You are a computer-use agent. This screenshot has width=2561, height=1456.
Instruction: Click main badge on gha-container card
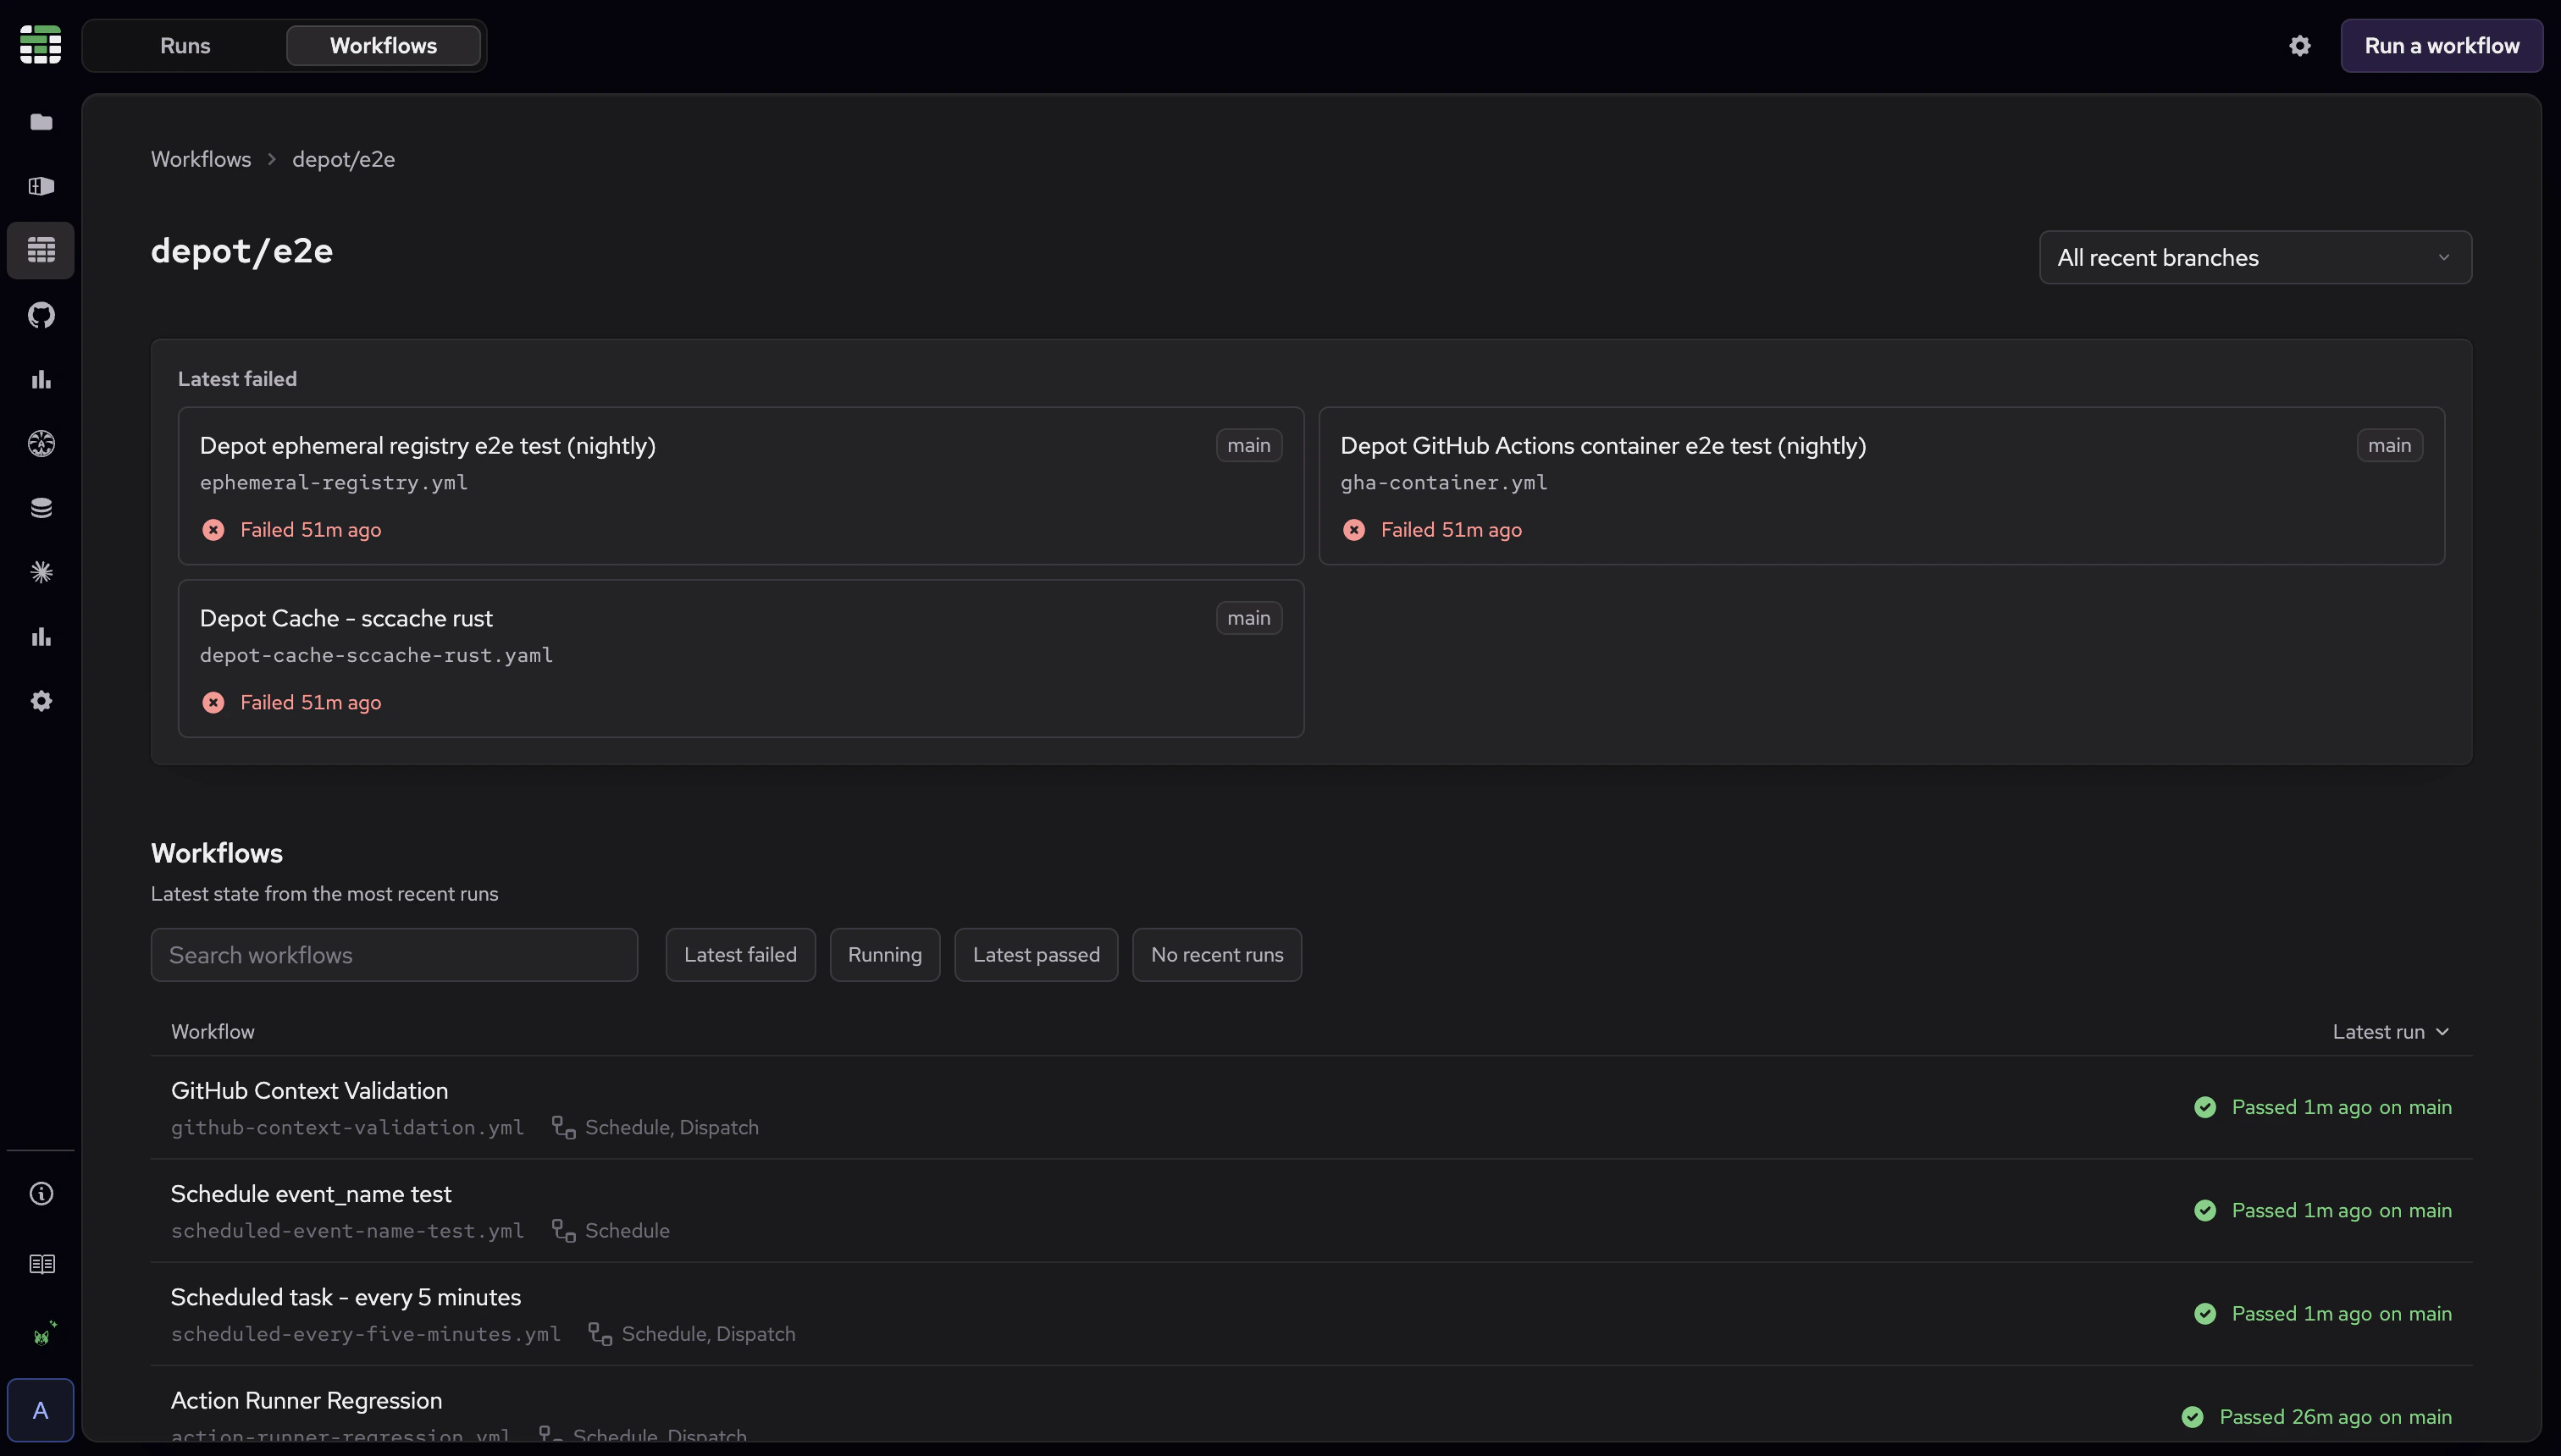tap(2389, 445)
